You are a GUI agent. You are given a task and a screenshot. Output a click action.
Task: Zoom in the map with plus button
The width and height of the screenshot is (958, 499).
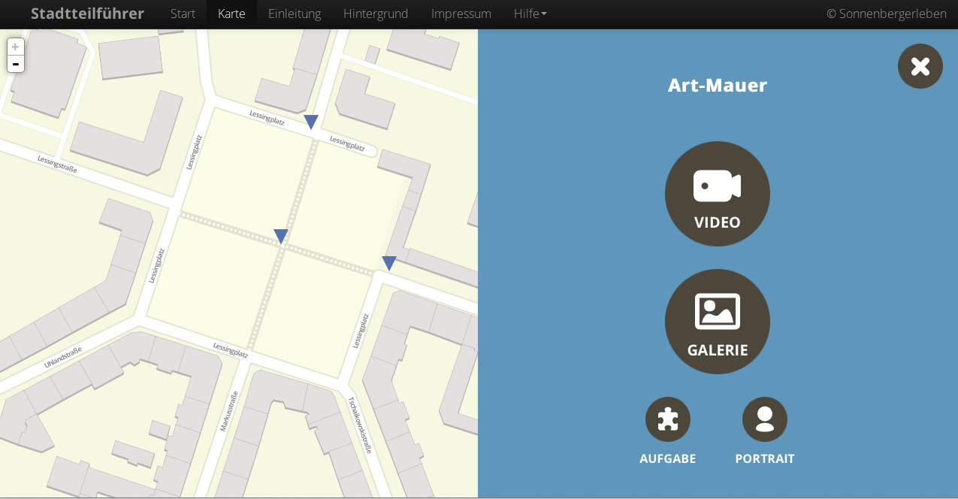point(16,47)
